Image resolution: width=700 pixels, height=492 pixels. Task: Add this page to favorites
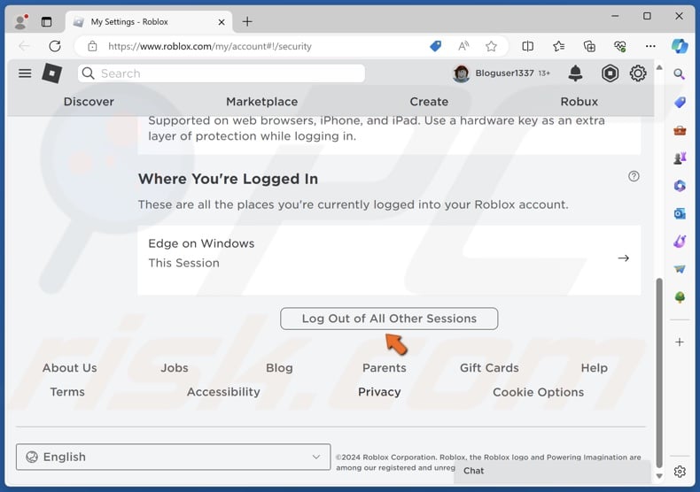point(491,46)
